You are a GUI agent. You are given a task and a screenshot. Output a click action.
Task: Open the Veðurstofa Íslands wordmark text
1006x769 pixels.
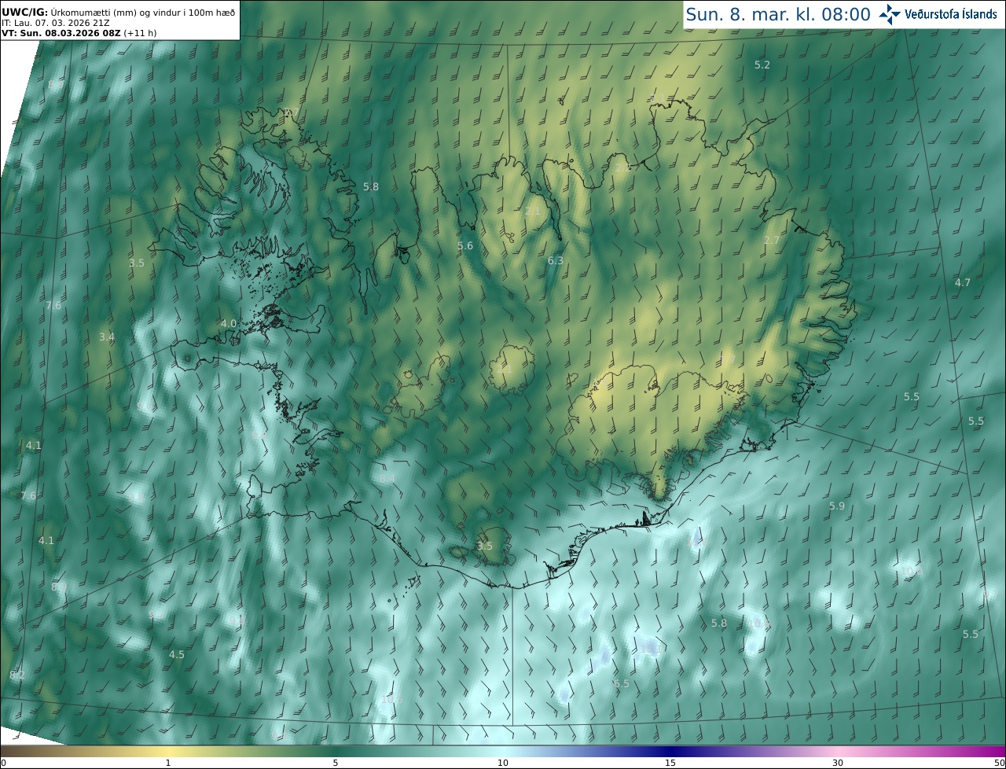coord(951,14)
